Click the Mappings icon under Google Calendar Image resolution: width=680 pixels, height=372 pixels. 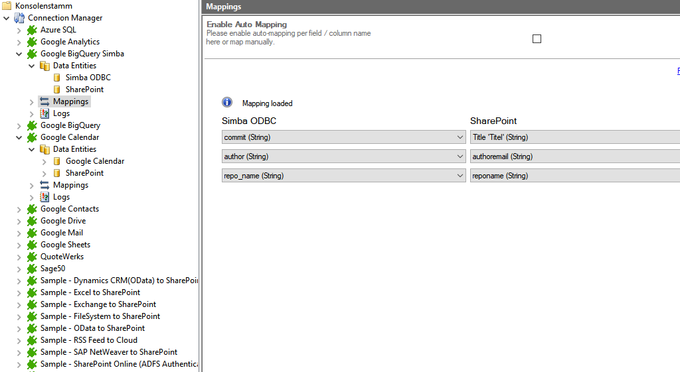tap(44, 185)
